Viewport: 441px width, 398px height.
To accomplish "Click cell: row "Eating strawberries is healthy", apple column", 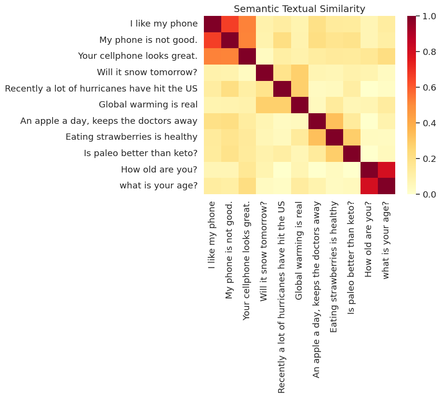I will click(316, 137).
